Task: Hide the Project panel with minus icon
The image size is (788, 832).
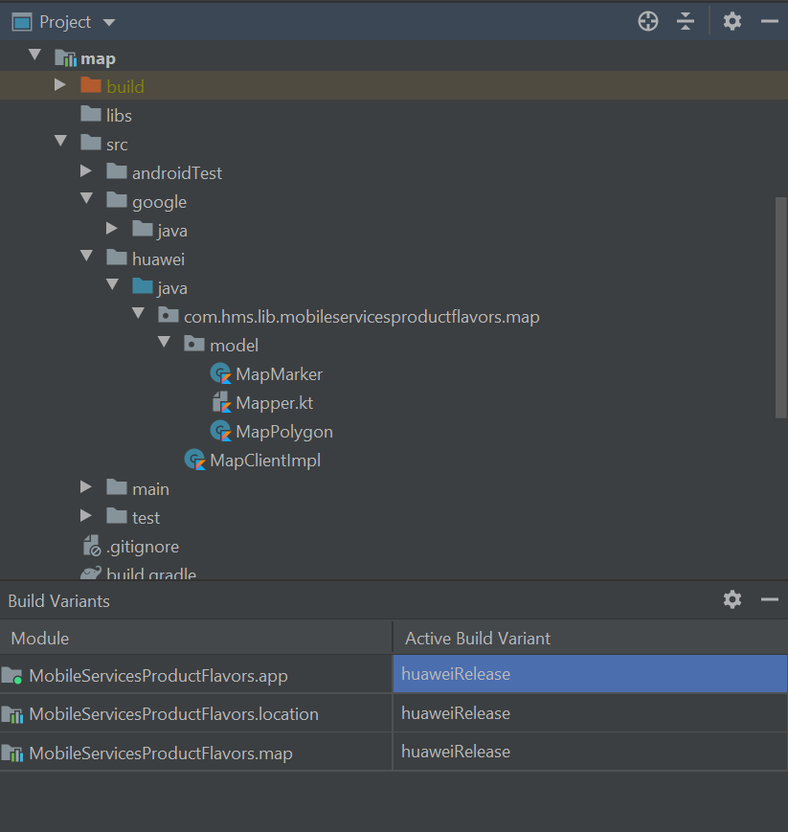Action: (770, 22)
